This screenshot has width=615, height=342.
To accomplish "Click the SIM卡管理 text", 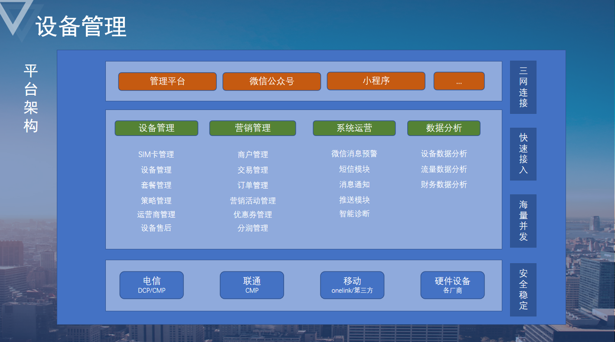I will click(x=156, y=155).
